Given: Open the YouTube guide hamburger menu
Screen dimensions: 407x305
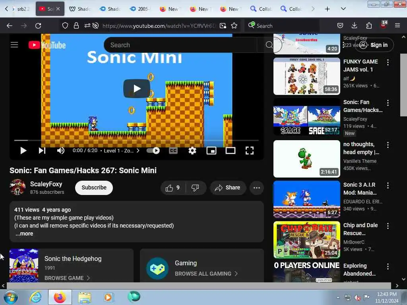Looking at the screenshot, I should click(x=14, y=45).
